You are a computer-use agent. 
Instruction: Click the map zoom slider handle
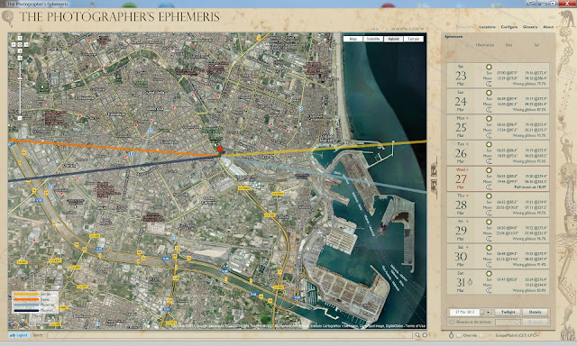pyautogui.click(x=20, y=78)
